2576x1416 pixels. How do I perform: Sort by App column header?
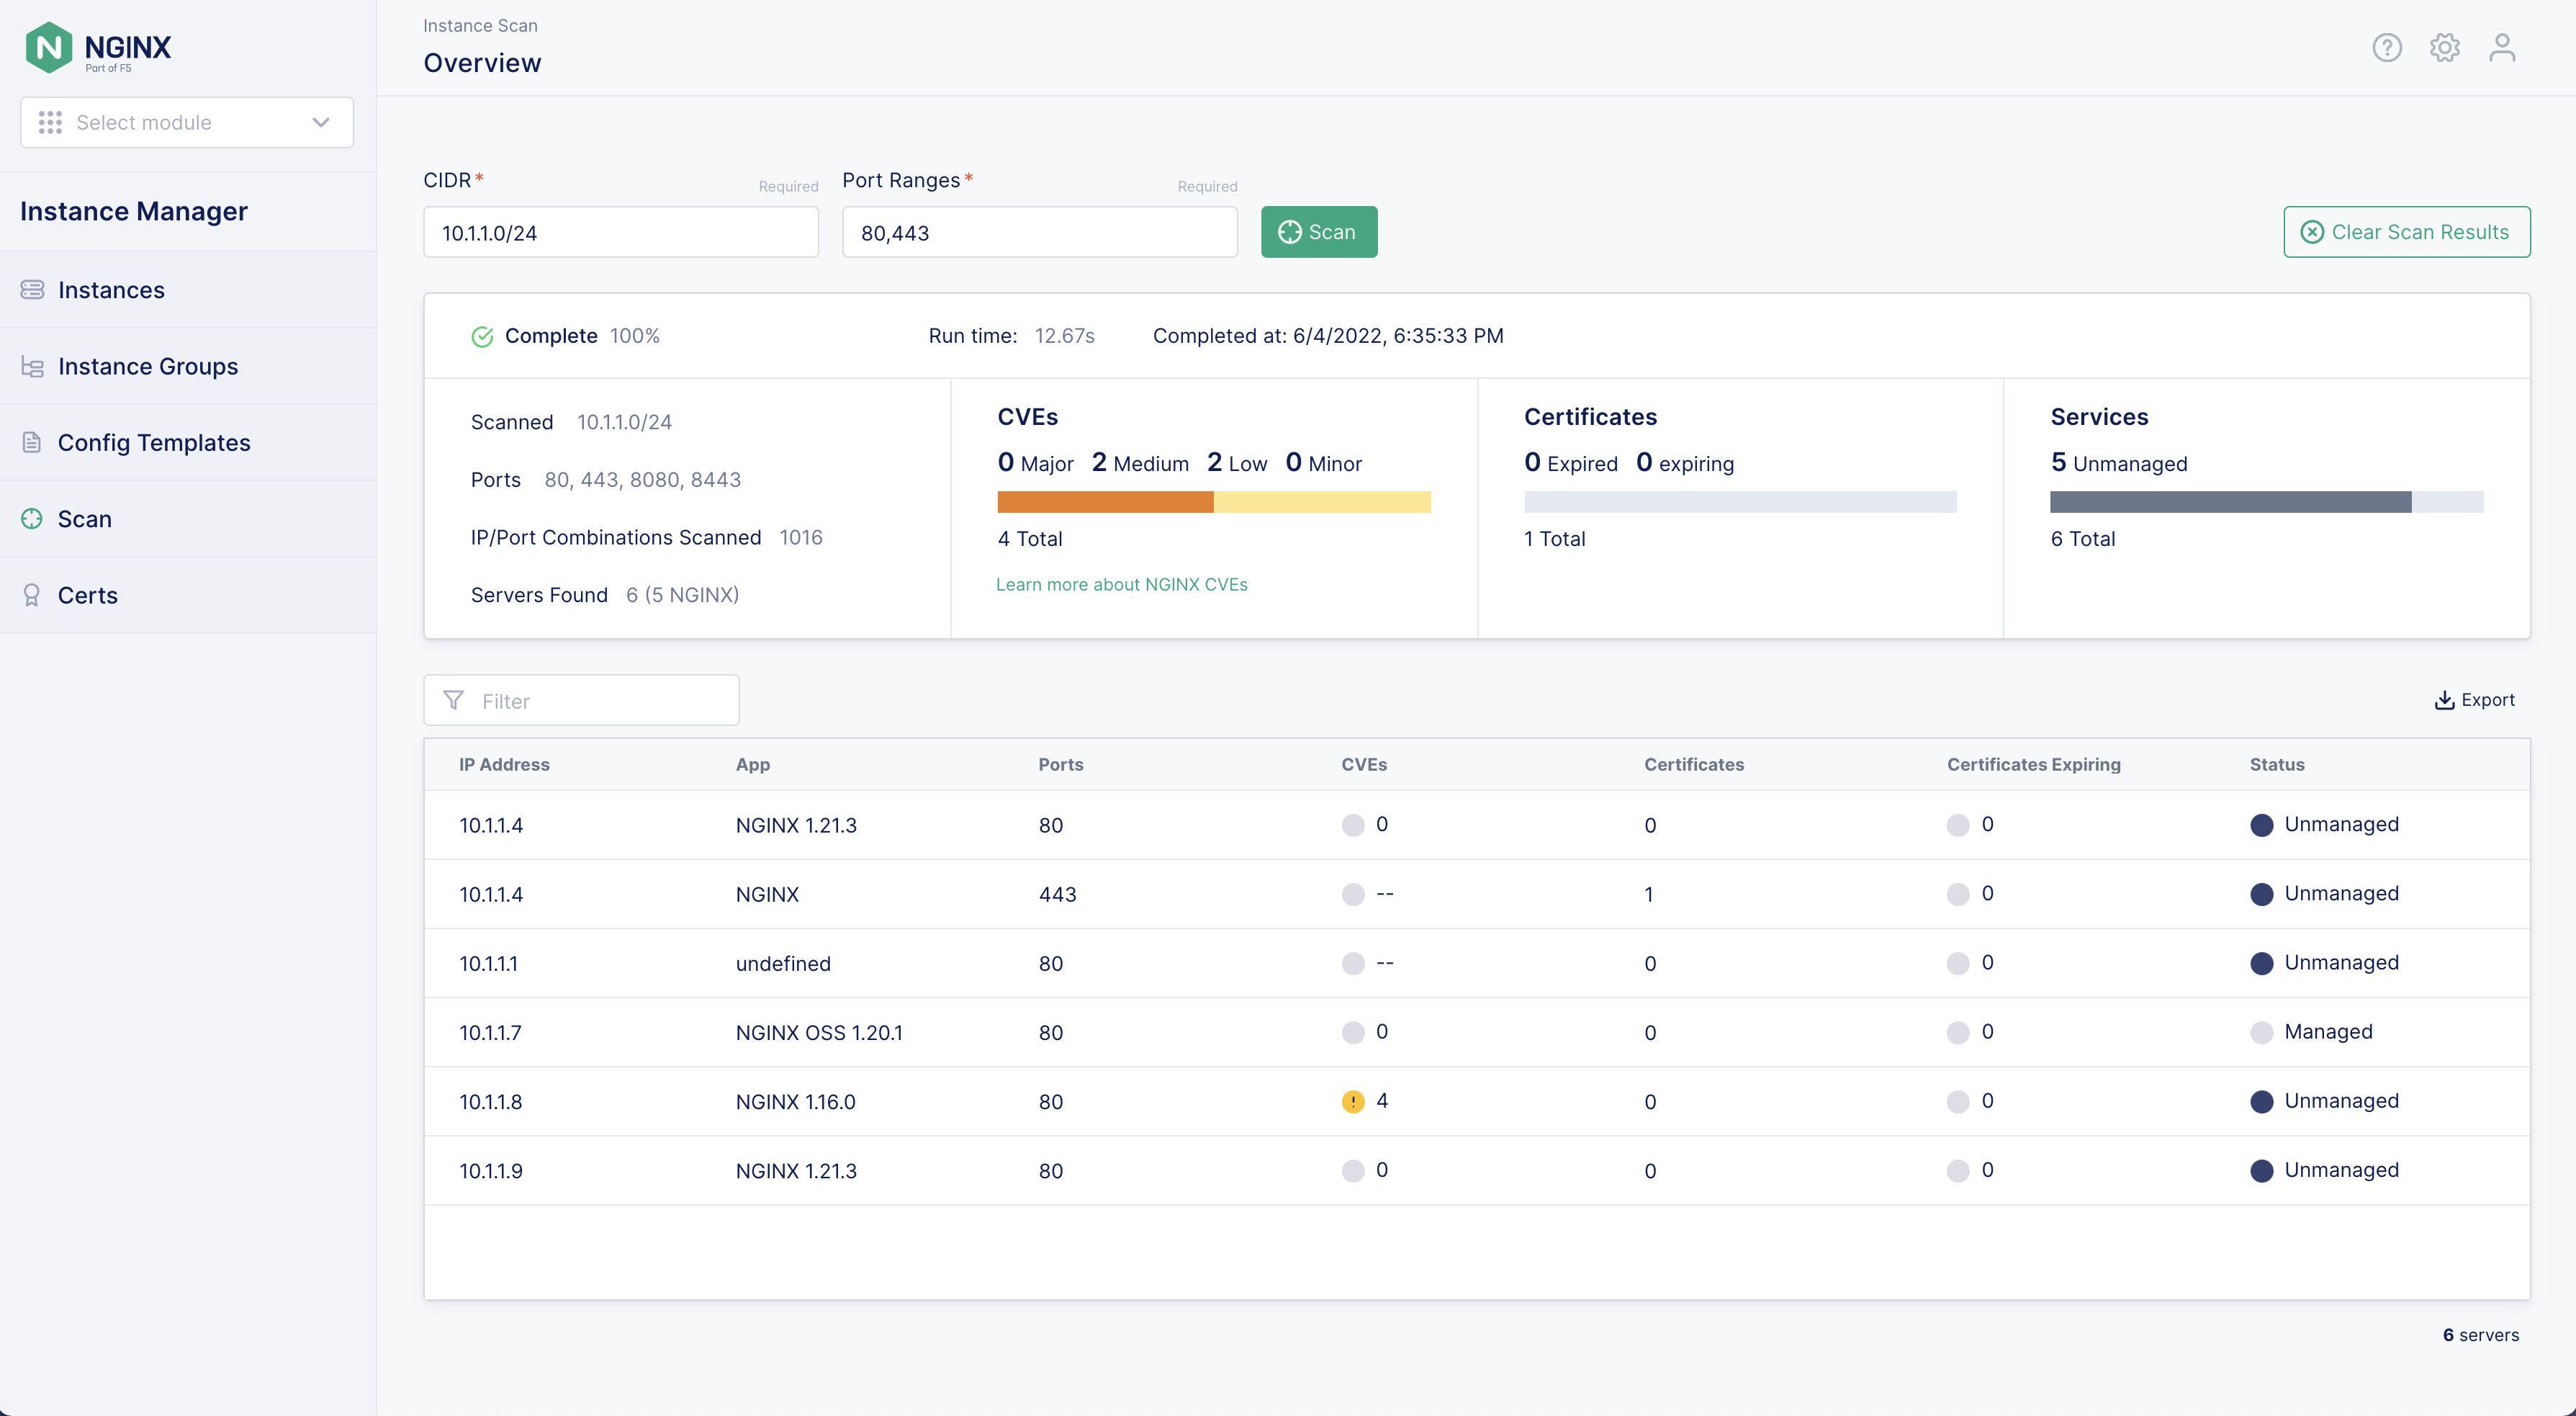[753, 765]
